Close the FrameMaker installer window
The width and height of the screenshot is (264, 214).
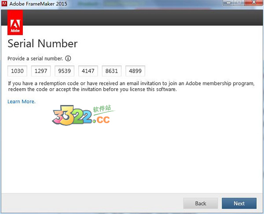[x=254, y=3]
